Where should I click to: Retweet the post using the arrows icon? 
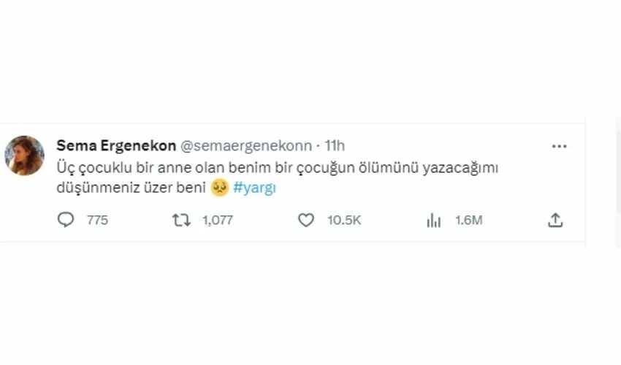(181, 220)
